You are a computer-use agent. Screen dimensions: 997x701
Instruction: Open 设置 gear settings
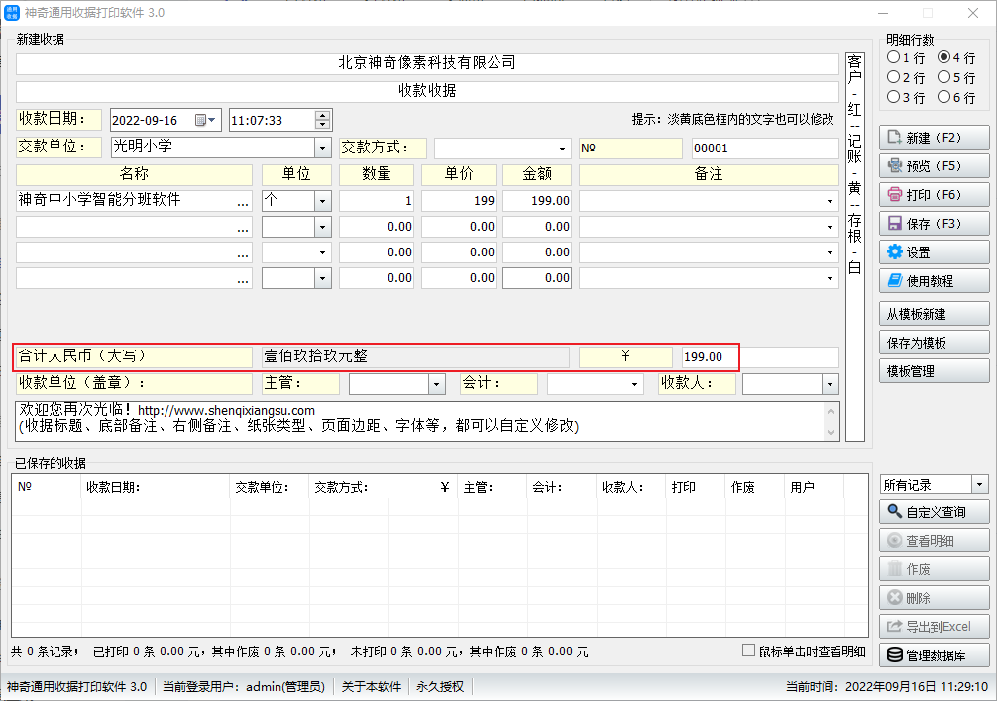934,252
